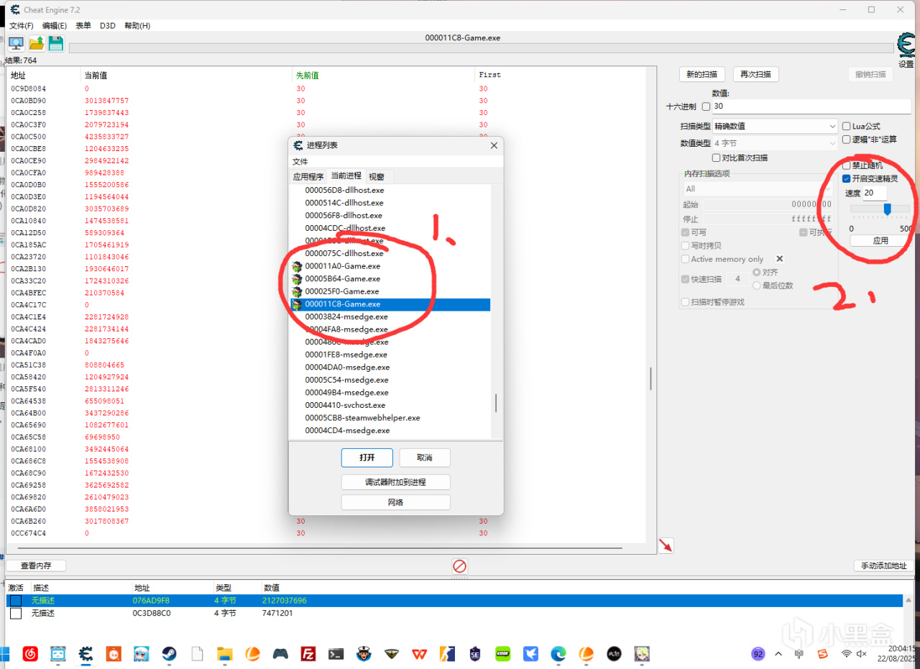Click the red arrow add-to-address-list icon
Image resolution: width=920 pixels, height=669 pixels.
(666, 545)
